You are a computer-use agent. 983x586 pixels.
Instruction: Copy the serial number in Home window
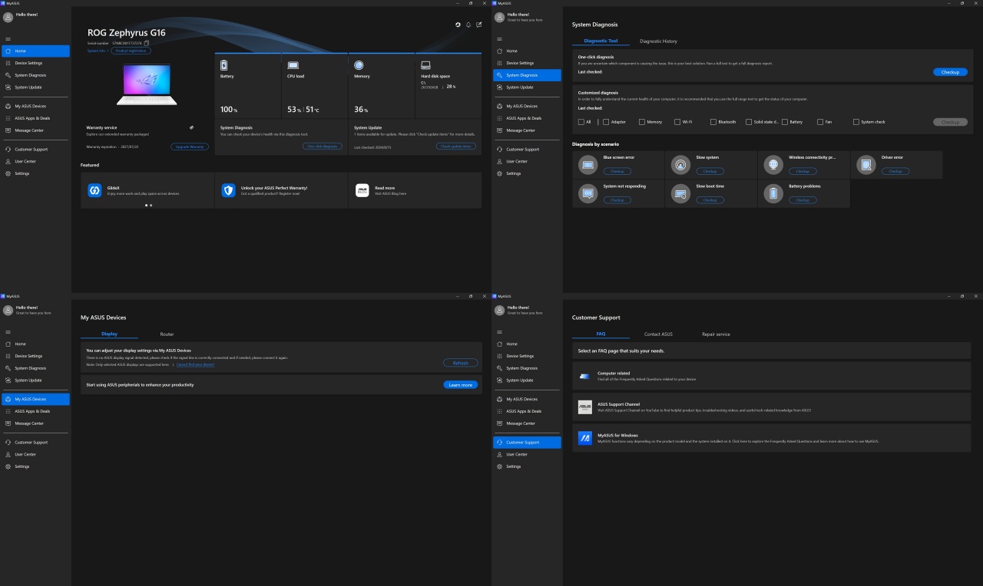click(x=147, y=43)
